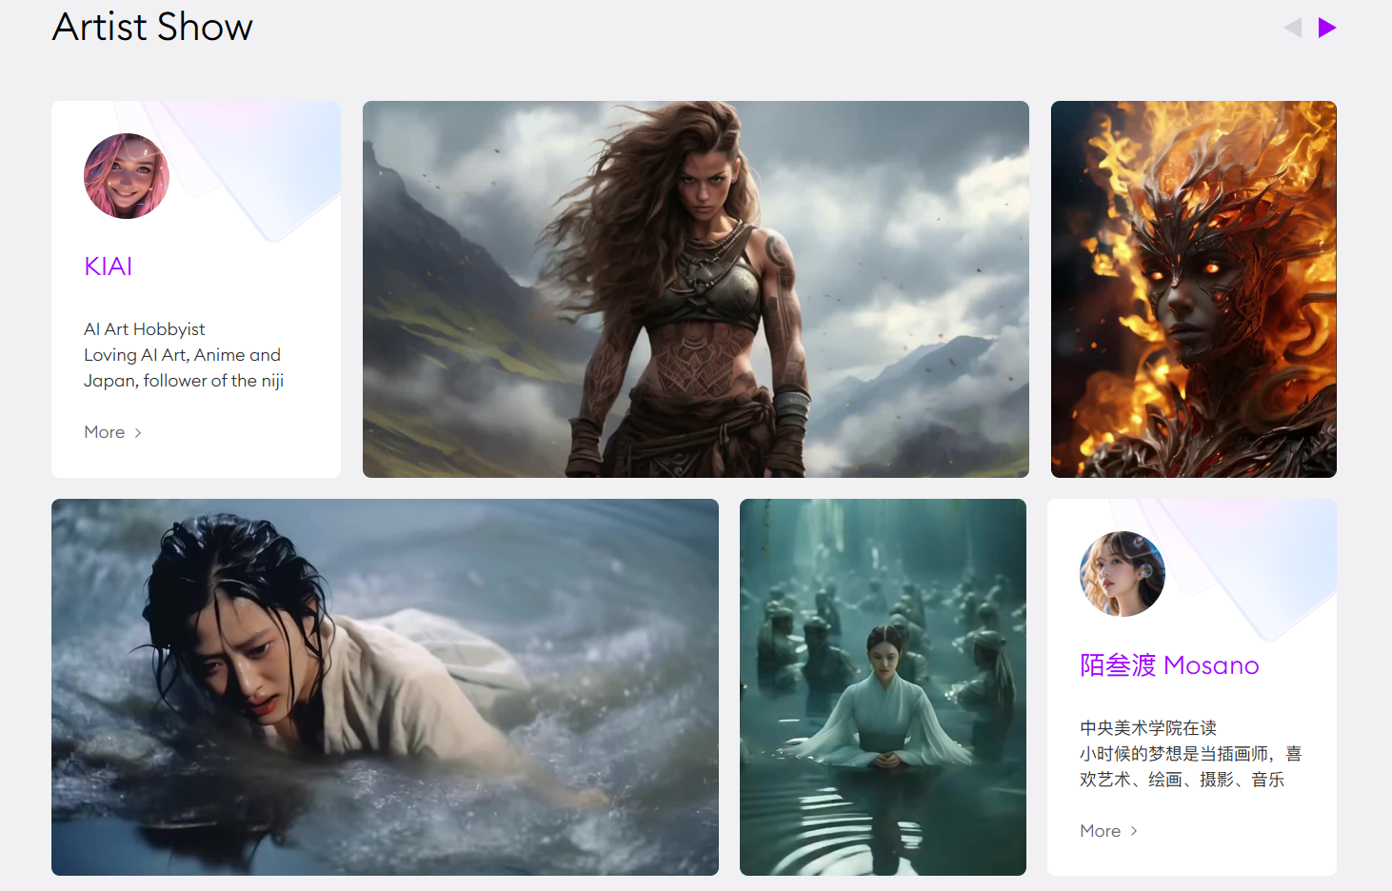Image resolution: width=1392 pixels, height=891 pixels.
Task: Open KIAI's pink-haired profile avatar
Action: point(127,176)
